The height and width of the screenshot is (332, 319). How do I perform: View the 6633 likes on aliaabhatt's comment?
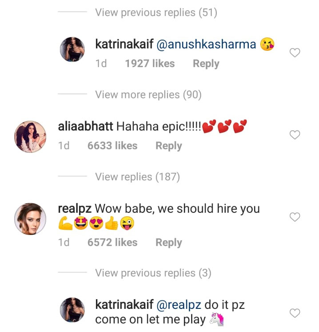112,146
